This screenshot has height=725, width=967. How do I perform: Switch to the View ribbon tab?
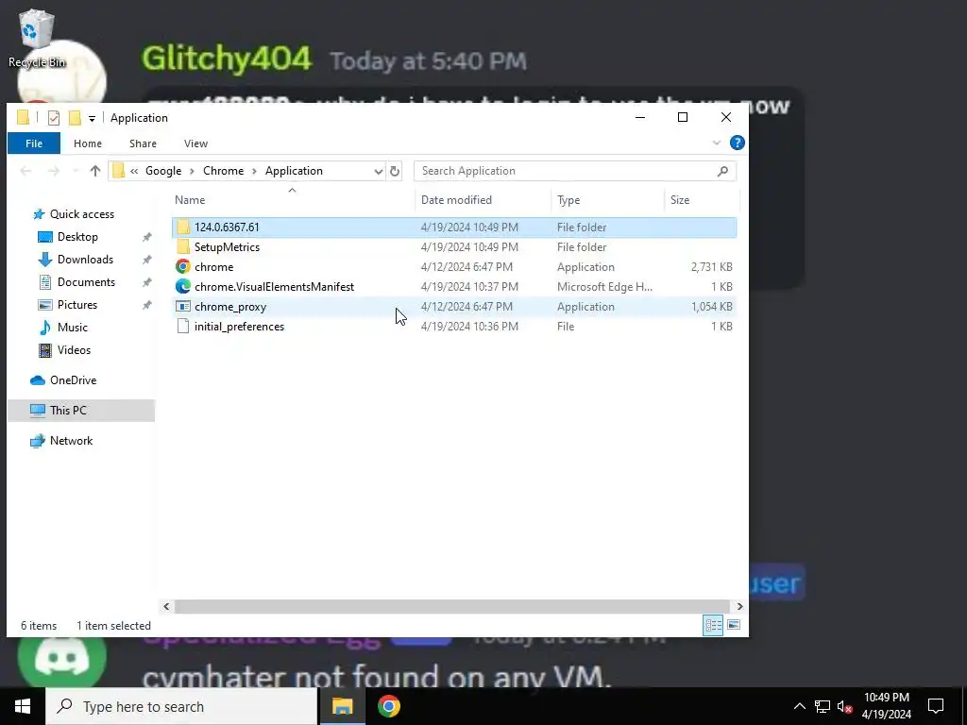[x=195, y=143]
